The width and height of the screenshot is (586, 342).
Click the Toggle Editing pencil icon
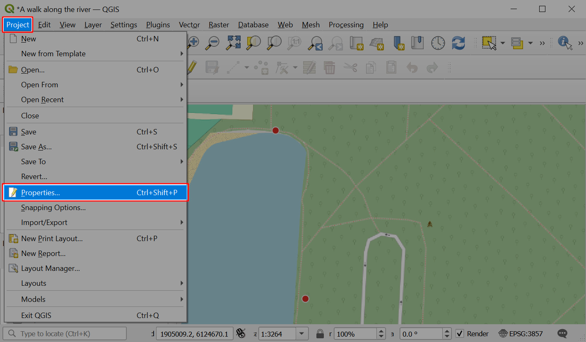coord(192,67)
